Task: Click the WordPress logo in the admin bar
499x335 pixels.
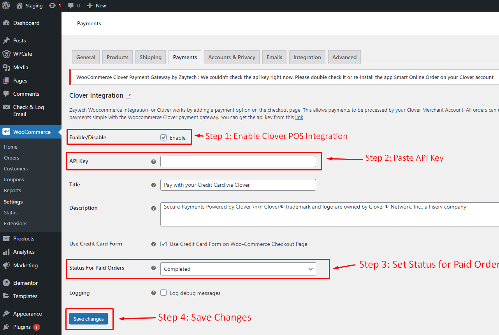Action: click(x=5, y=5)
